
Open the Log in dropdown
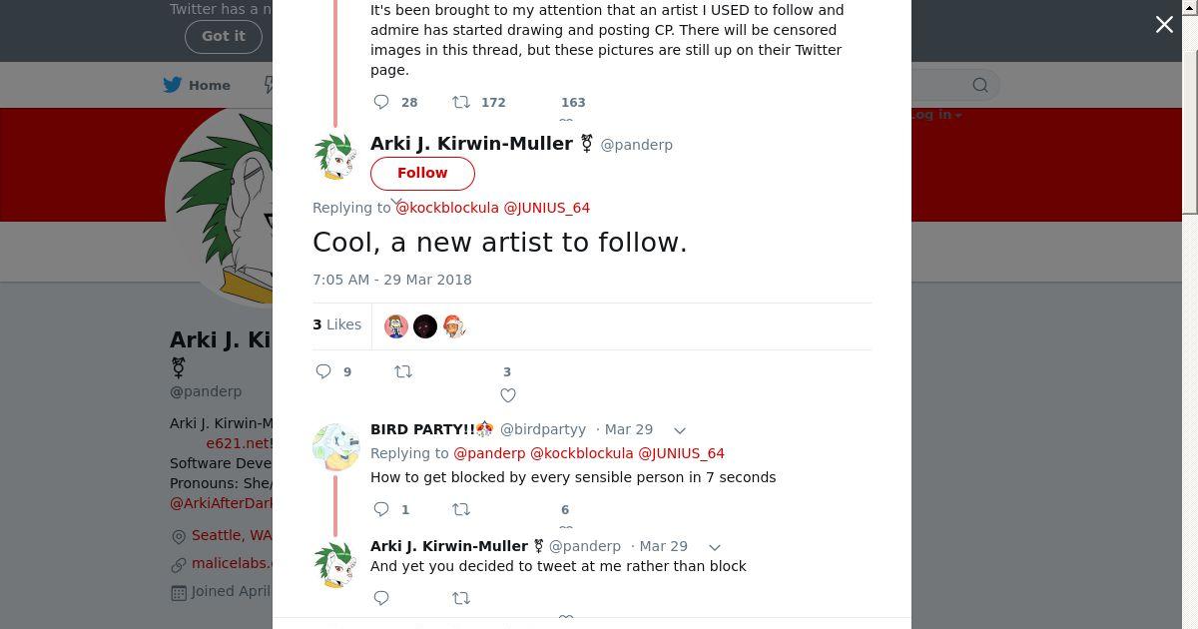click(x=934, y=115)
